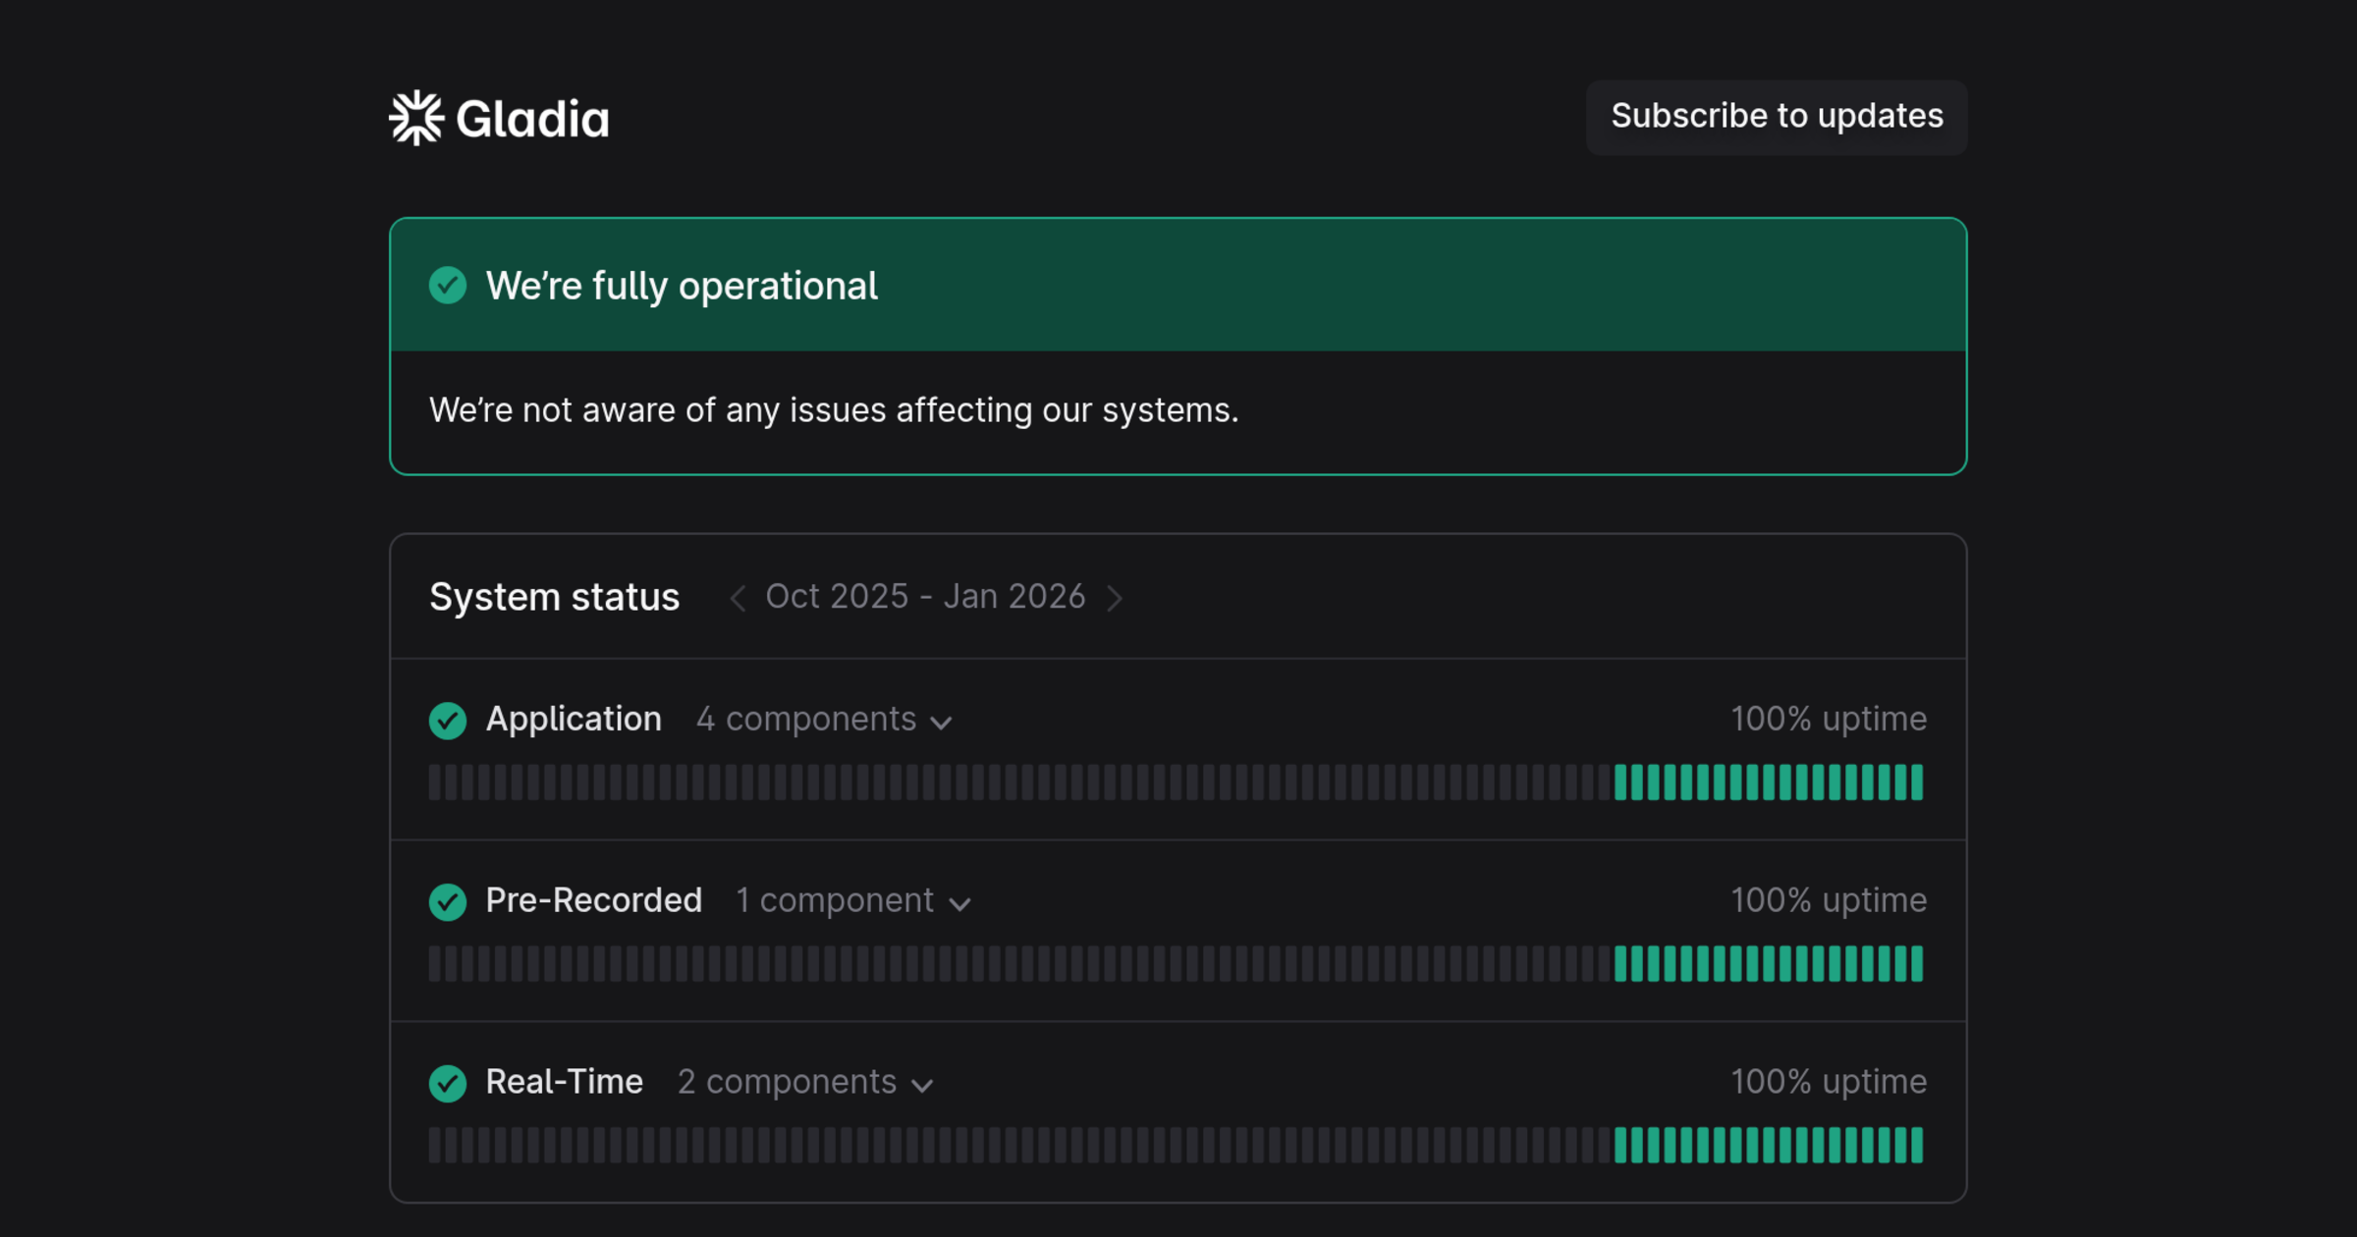Click the Gladia snowflake logo icon
The height and width of the screenshot is (1237, 2357).
tap(416, 118)
